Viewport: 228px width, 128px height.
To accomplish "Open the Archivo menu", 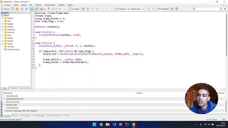I will [7, 5].
